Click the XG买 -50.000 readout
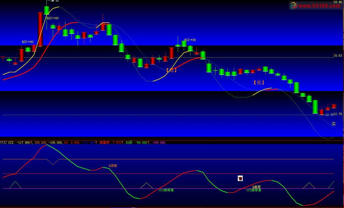 coord(138,143)
